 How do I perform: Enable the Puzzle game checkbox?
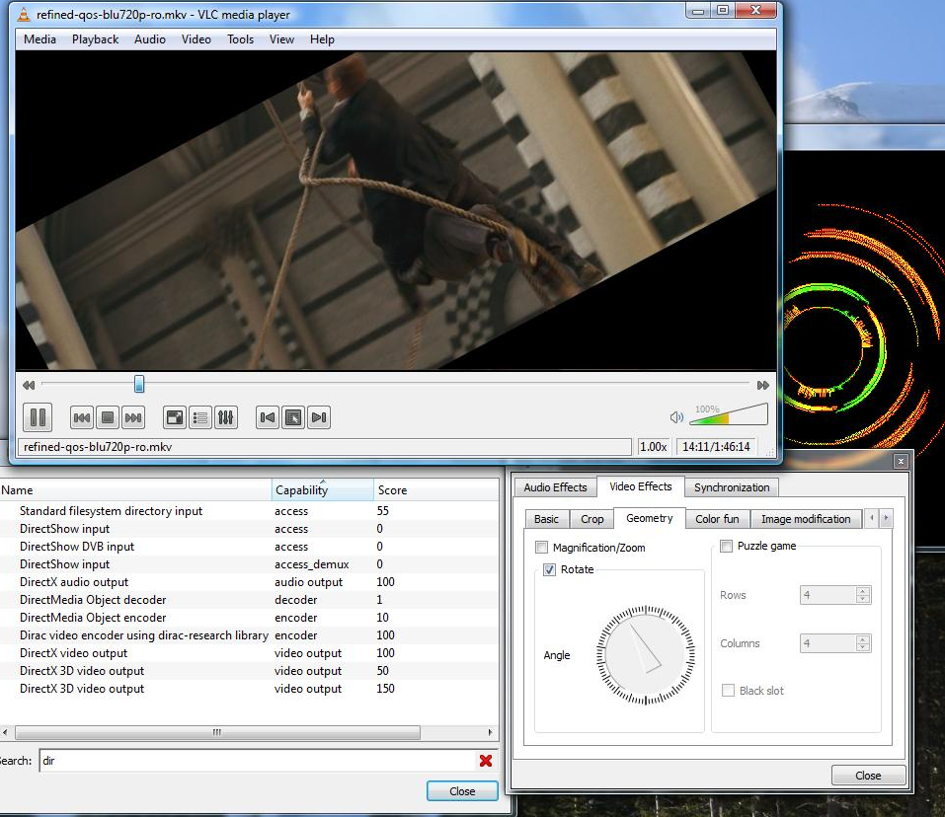click(x=726, y=546)
